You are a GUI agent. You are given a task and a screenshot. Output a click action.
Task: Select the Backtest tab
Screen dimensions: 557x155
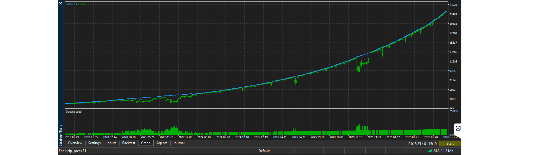[129, 143]
